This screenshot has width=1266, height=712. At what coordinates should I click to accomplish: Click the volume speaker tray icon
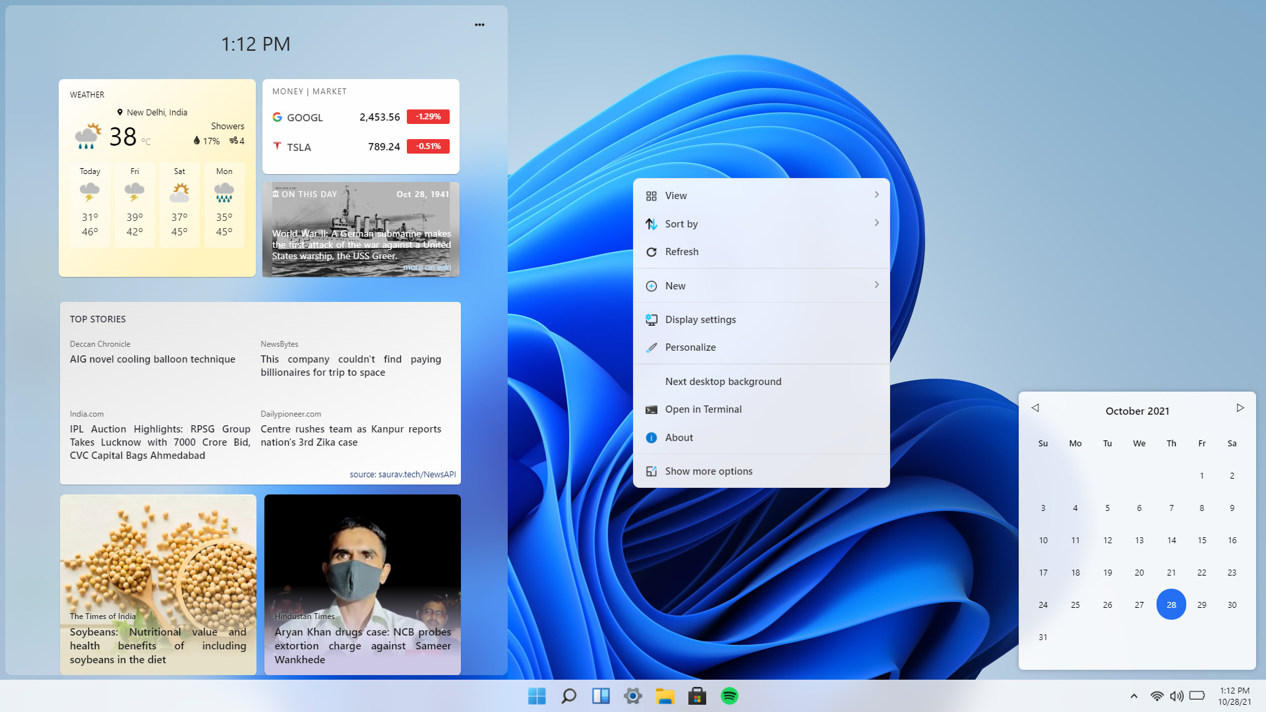(x=1176, y=696)
